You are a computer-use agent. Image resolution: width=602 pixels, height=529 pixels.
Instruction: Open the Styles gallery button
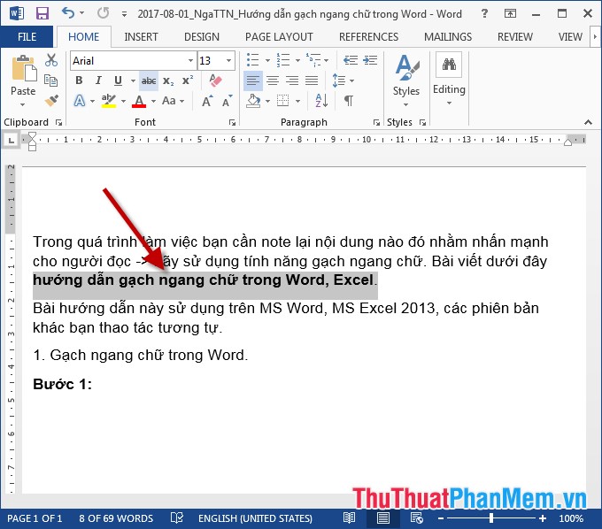(x=406, y=78)
